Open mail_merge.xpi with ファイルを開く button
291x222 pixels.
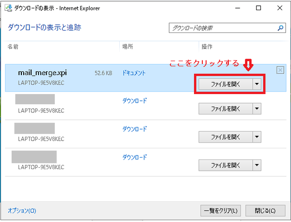226,84
